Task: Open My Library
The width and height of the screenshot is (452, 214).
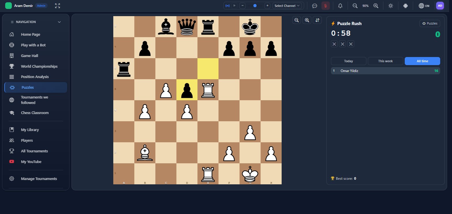Action: coord(36,130)
